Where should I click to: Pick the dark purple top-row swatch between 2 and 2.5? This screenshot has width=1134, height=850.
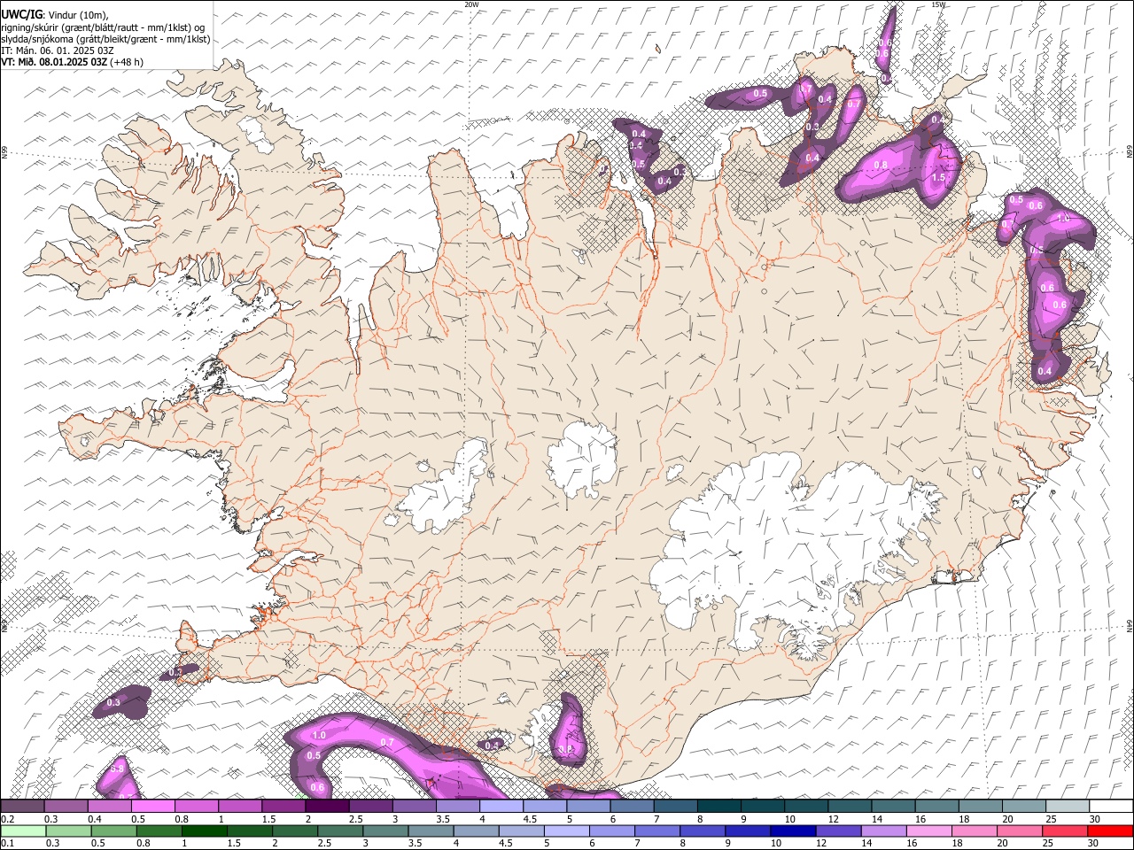327,807
